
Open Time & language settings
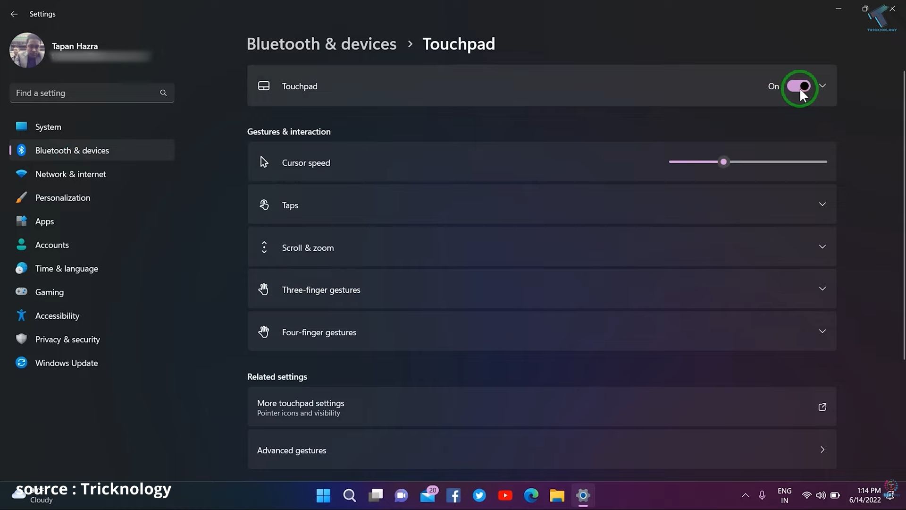pos(92,268)
